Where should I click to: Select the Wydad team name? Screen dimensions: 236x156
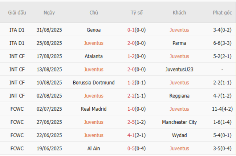[x=179, y=135]
